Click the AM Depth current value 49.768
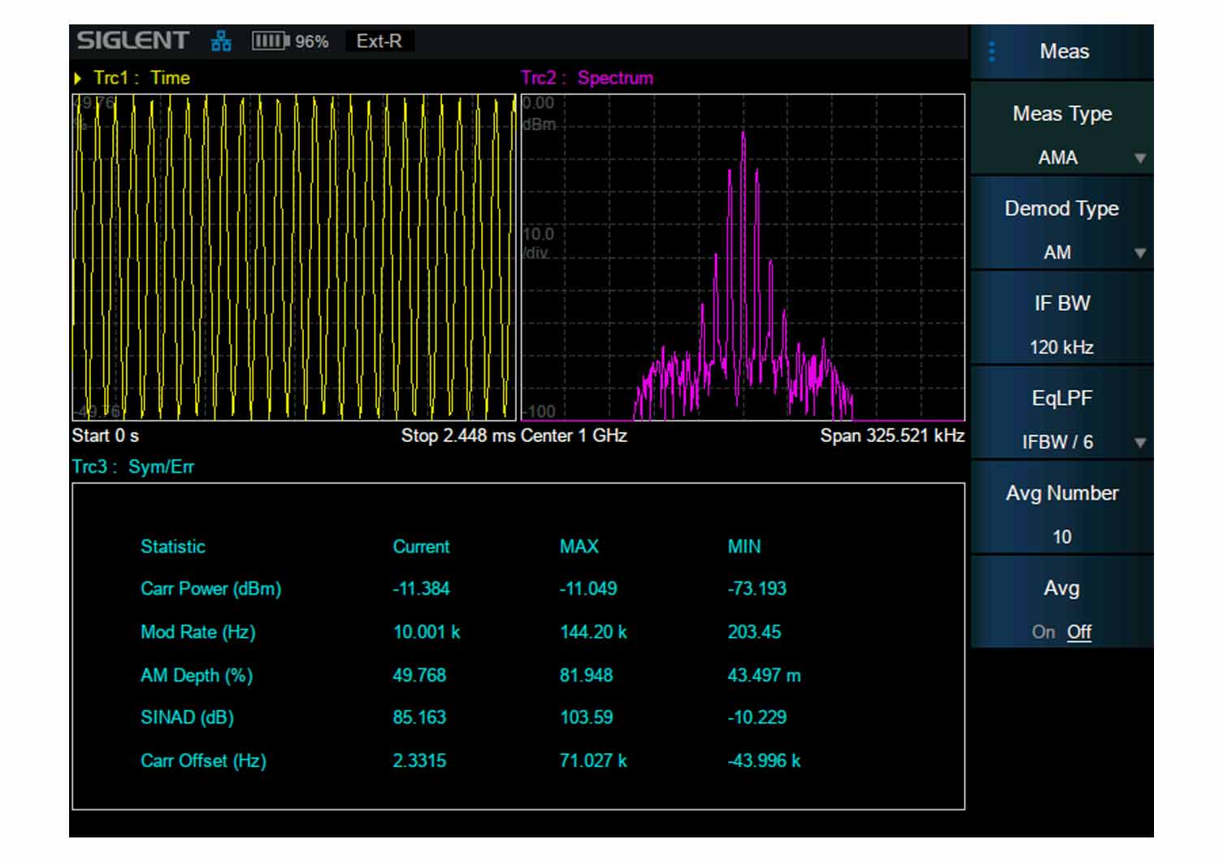The width and height of the screenshot is (1219, 861). click(x=419, y=675)
